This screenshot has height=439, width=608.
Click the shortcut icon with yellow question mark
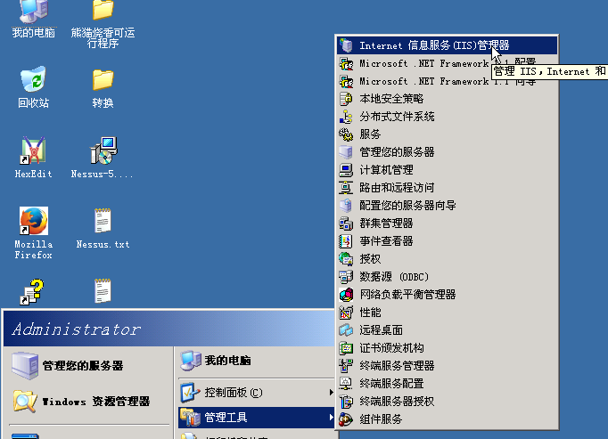click(x=32, y=292)
